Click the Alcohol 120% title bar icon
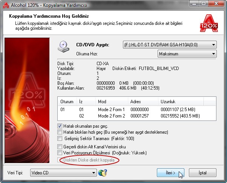Image resolution: width=227 pixels, height=183 pixels. pos(6,5)
